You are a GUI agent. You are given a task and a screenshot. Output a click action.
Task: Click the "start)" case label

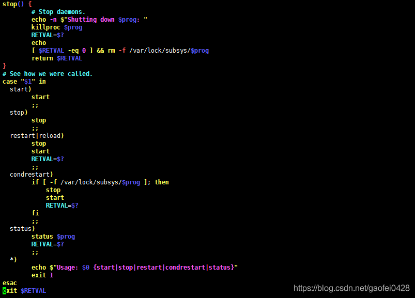[20, 89]
